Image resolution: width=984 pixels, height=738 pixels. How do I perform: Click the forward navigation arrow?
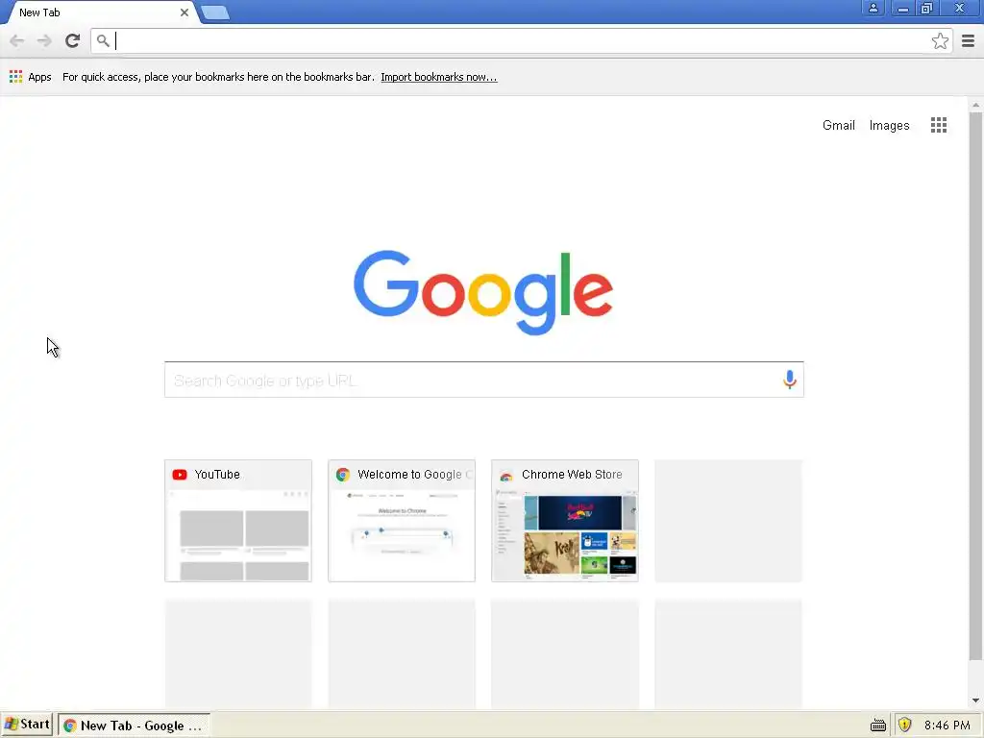click(44, 40)
